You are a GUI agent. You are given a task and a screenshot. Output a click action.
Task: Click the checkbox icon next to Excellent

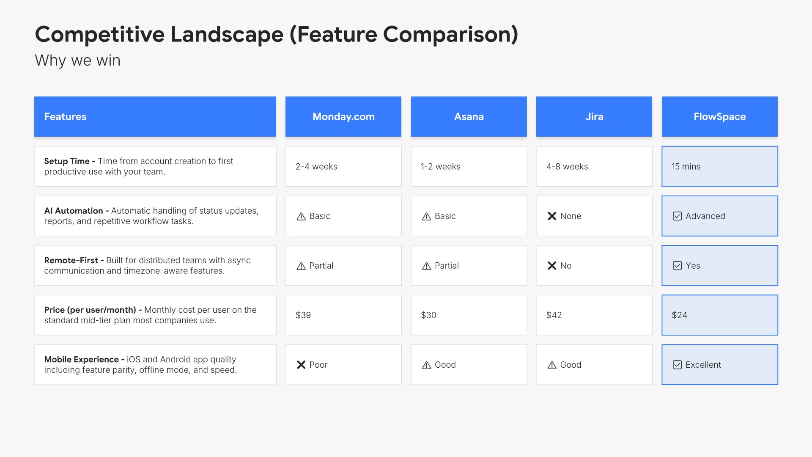point(677,365)
